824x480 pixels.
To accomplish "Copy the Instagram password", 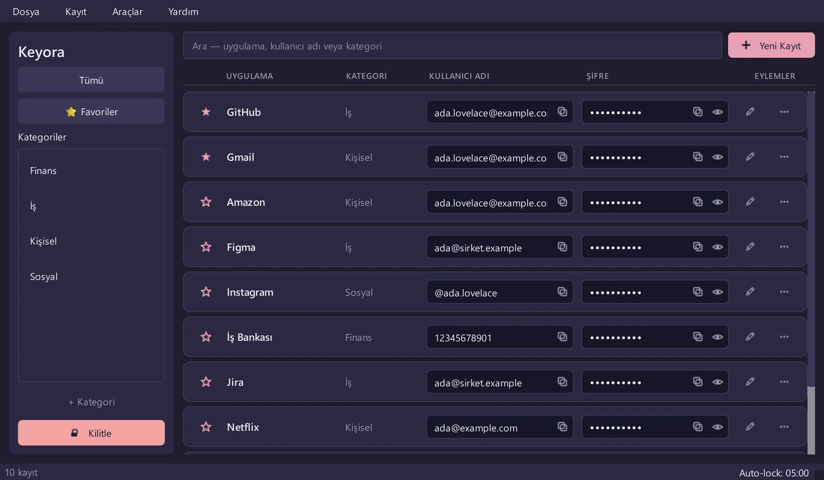I will click(x=697, y=292).
